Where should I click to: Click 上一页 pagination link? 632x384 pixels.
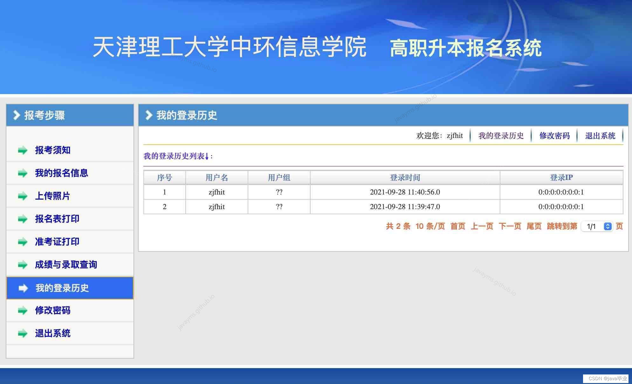click(482, 226)
